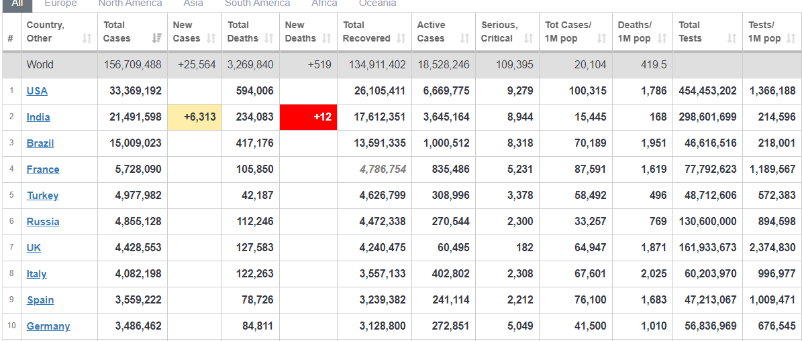Click World active cases 18,528,246
802x341 pixels.
pyautogui.click(x=444, y=65)
